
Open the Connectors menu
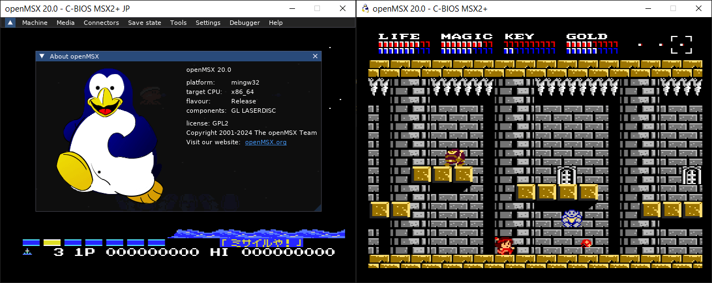pyautogui.click(x=101, y=23)
